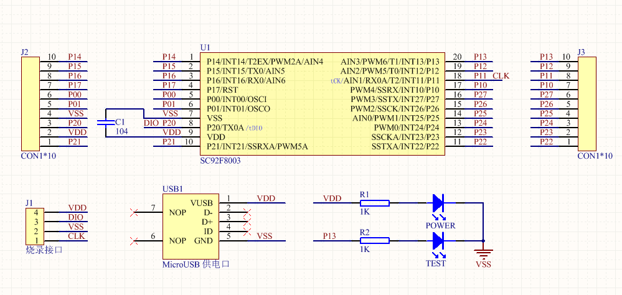Image resolution: width=622 pixels, height=295 pixels.
Task: Click VDD net label on USB1 pin 1
Action: point(265,199)
